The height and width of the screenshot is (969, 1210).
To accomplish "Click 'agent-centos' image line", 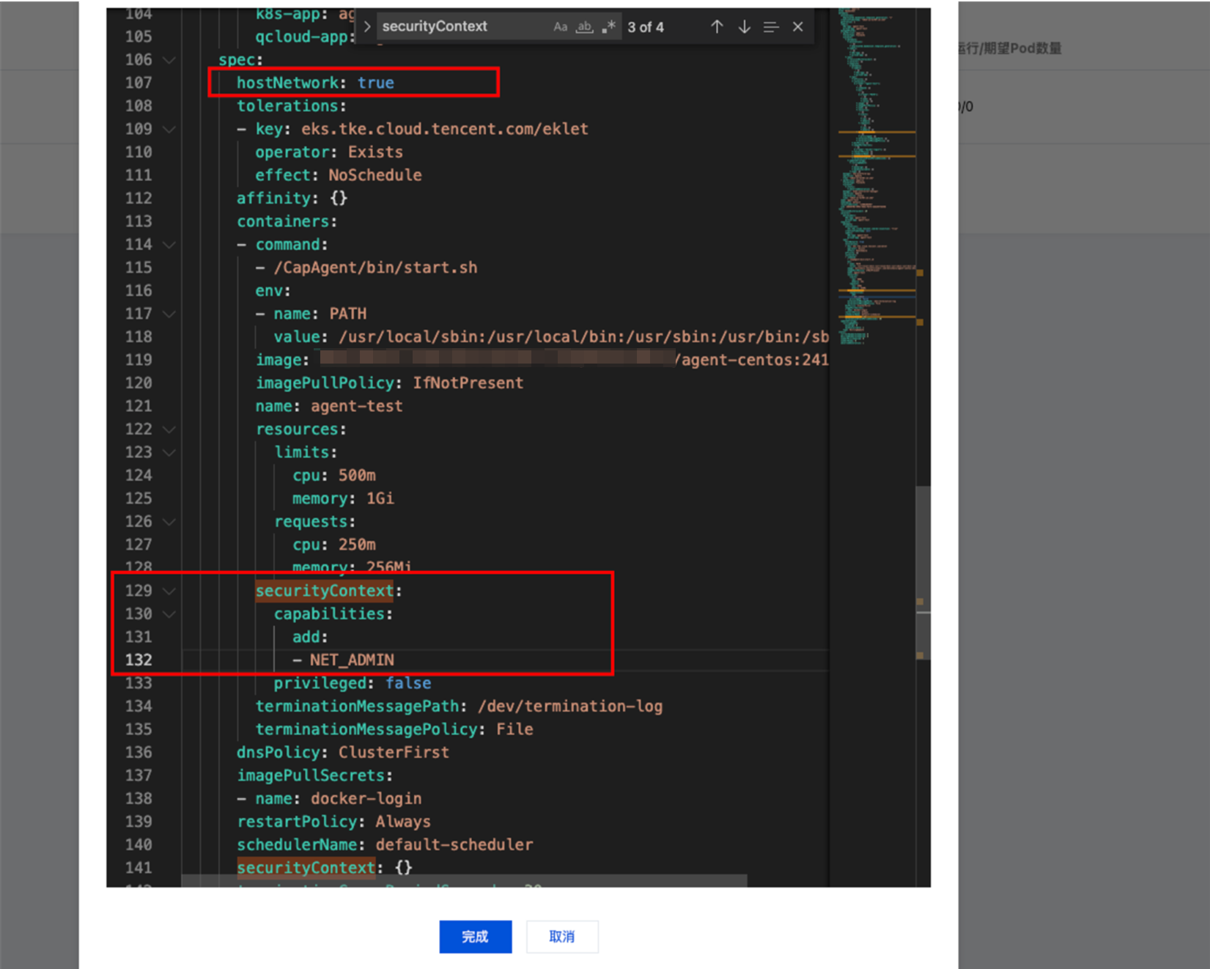I will [x=542, y=360].
